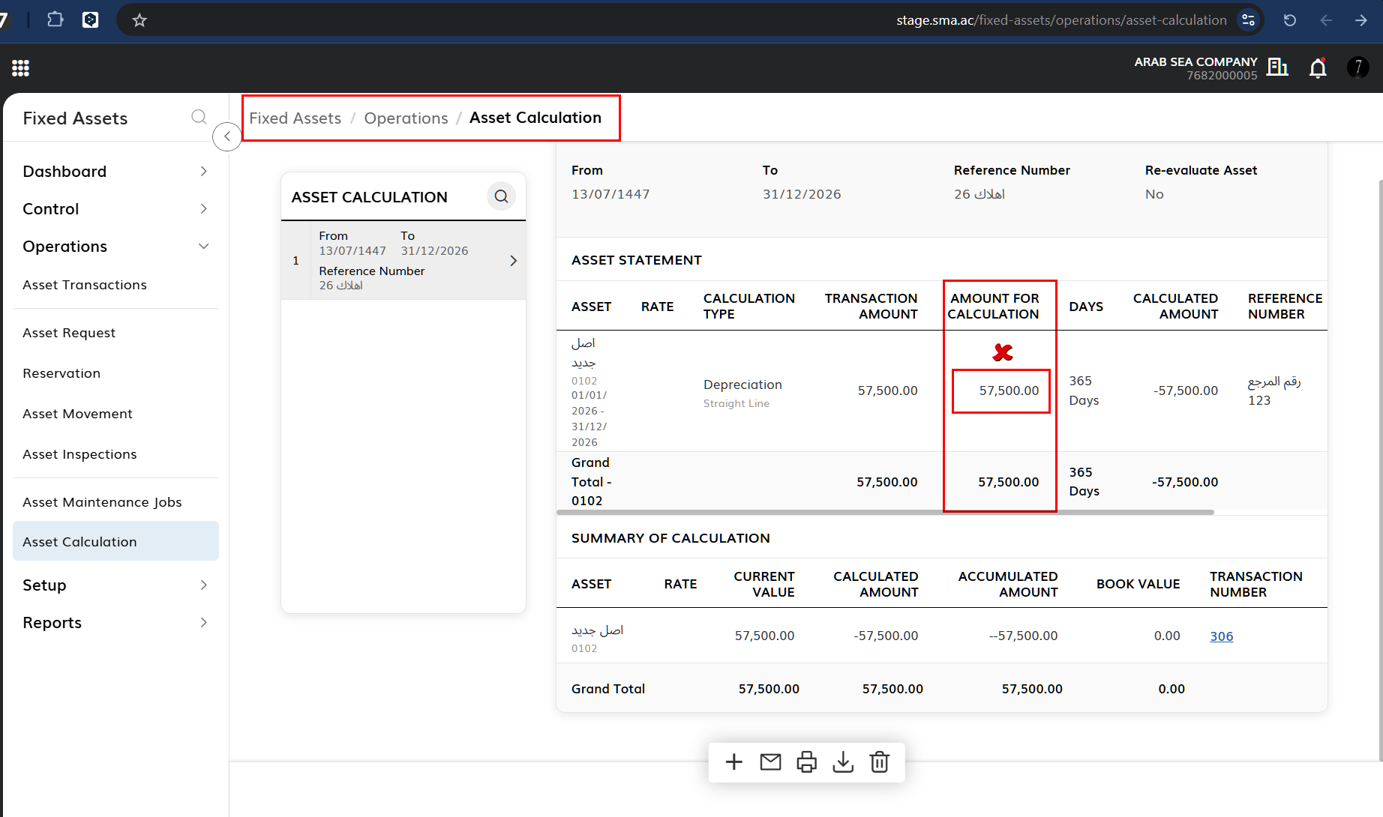This screenshot has width=1383, height=817.
Task: Click the From date 13/07/1447 in details
Action: [610, 194]
